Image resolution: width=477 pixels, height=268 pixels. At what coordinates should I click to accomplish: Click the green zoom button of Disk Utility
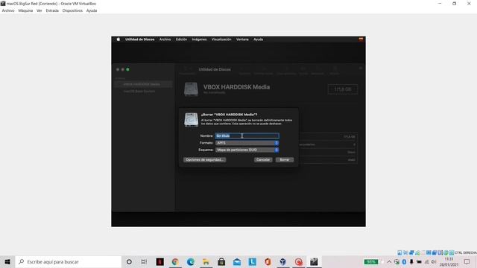click(127, 69)
